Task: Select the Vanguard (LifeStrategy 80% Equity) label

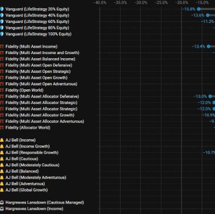Action: tap(37, 28)
